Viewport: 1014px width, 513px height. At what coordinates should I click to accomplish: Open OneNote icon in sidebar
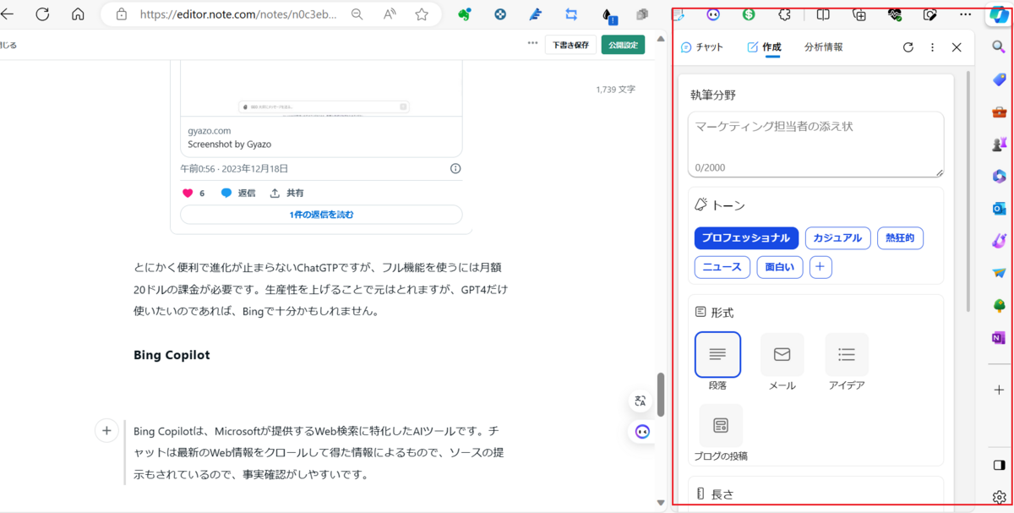click(x=999, y=337)
